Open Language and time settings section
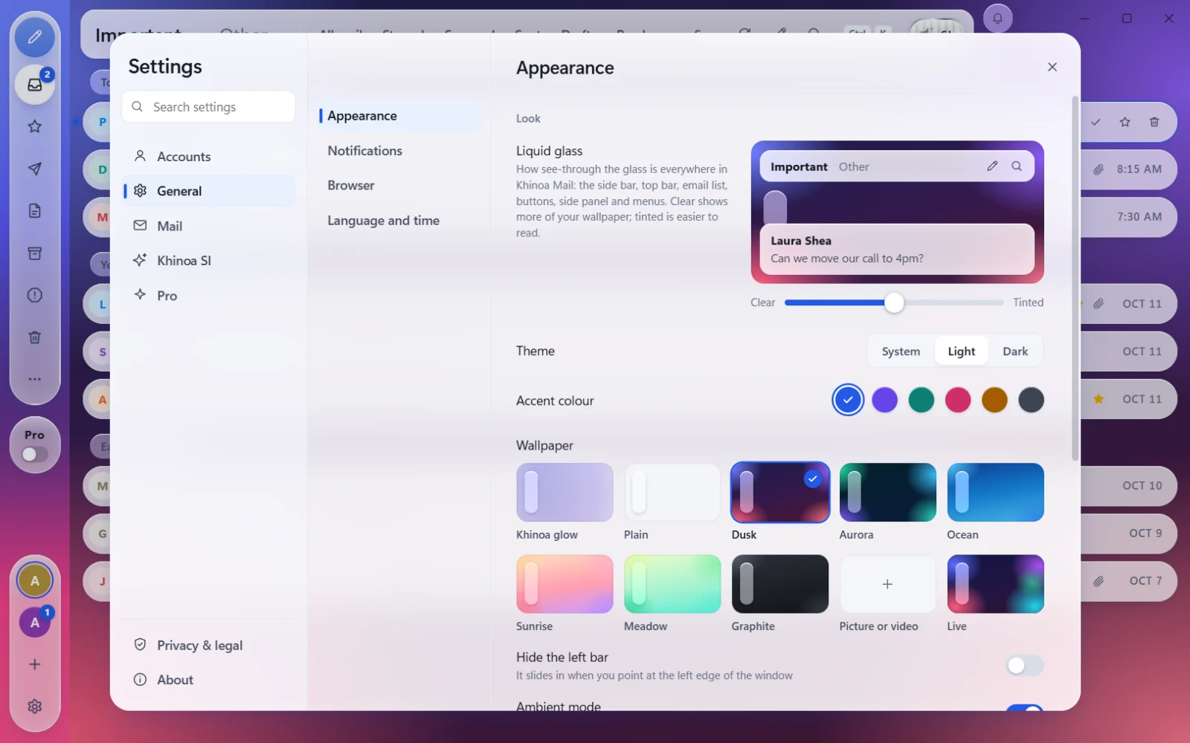Screen dimensions: 1190x743 399,221
